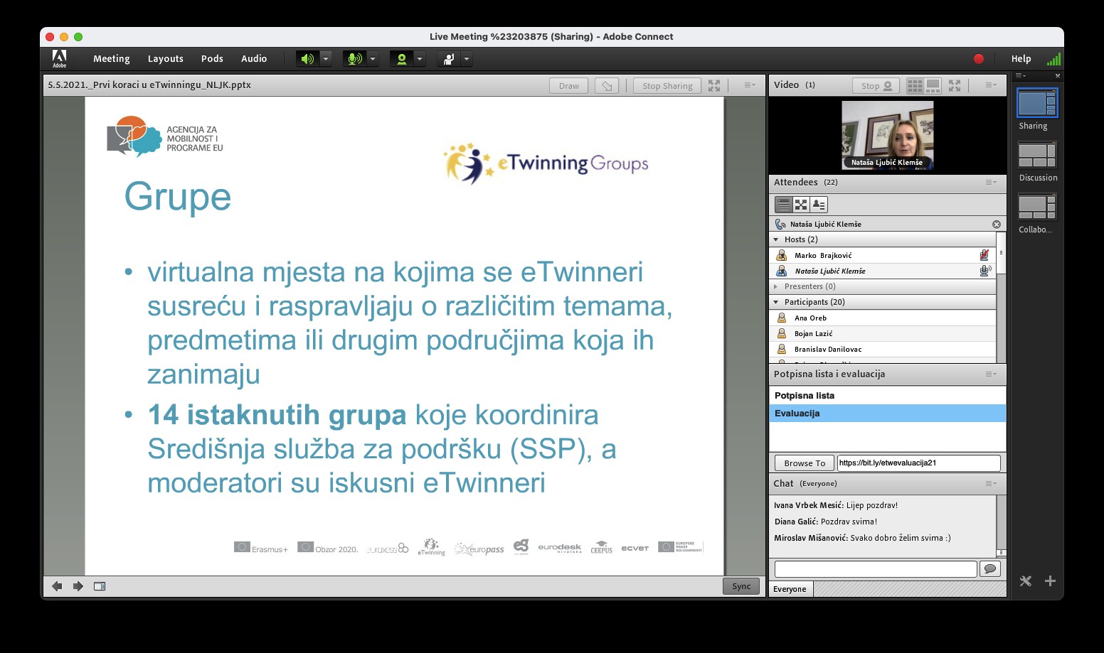The width and height of the screenshot is (1104, 653).
Task: Open the Chat pod options menu
Action: [x=991, y=484]
